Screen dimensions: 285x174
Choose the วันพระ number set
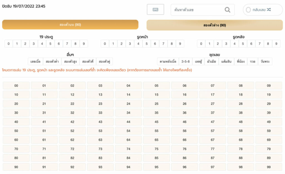point(265,61)
